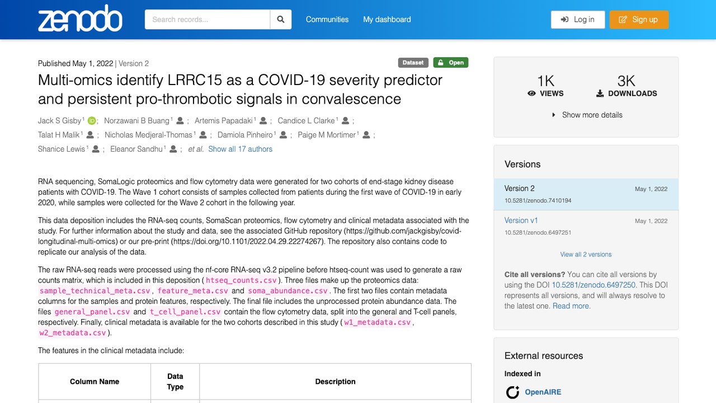Click the Log in button
This screenshot has height=403, width=716.
[x=578, y=20]
